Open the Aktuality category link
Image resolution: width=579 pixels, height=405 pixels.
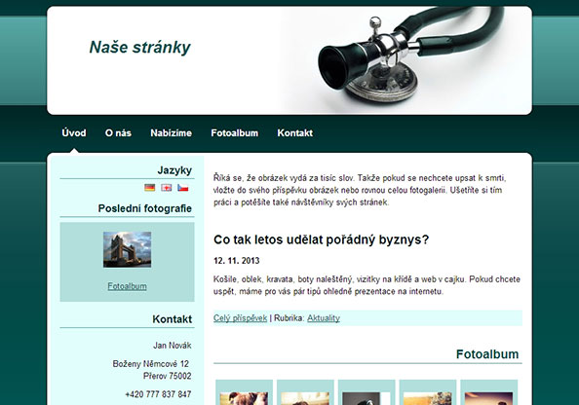(x=324, y=318)
